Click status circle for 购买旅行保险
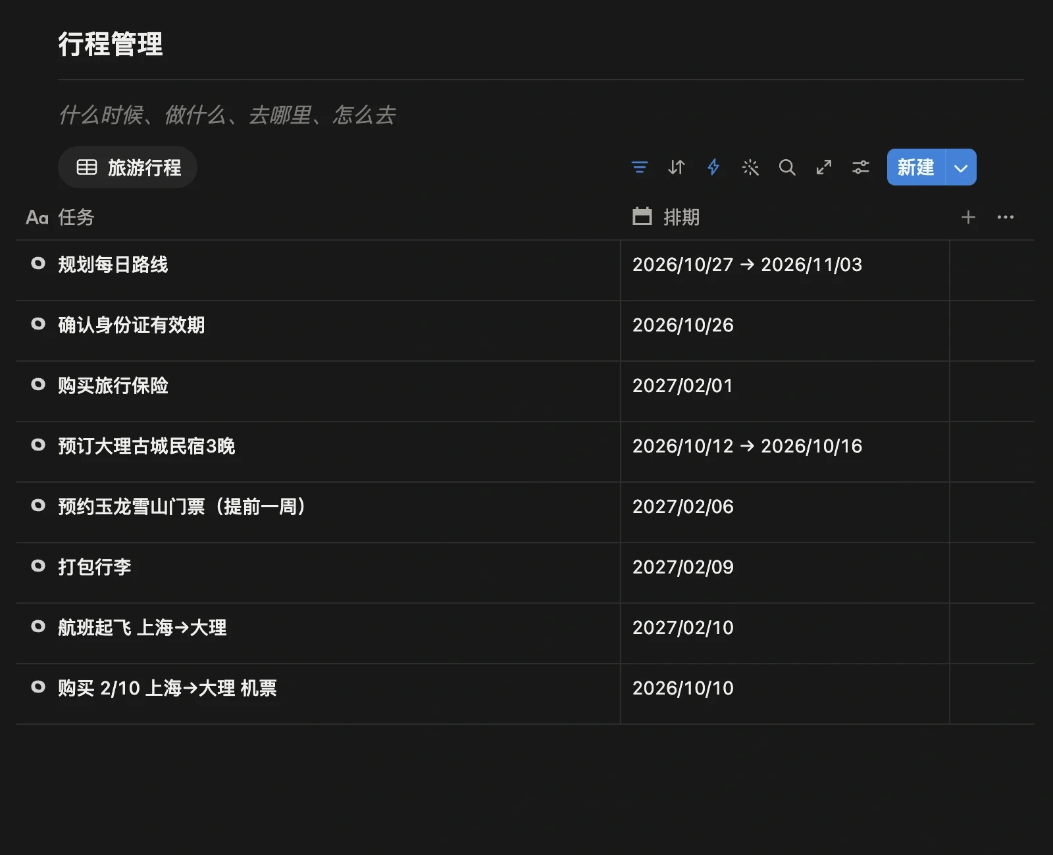Image resolution: width=1053 pixels, height=855 pixels. point(38,384)
